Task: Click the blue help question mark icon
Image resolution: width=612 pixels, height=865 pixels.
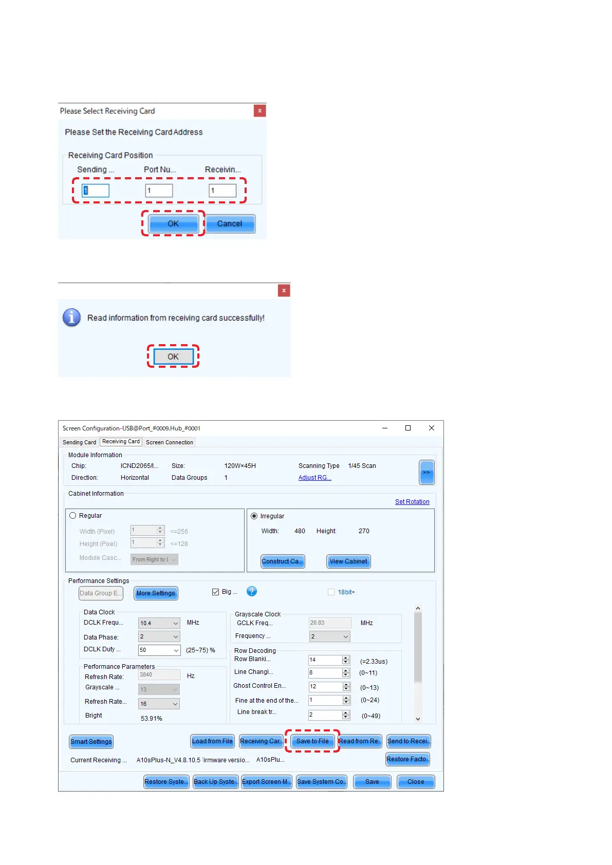Action: coord(252,592)
